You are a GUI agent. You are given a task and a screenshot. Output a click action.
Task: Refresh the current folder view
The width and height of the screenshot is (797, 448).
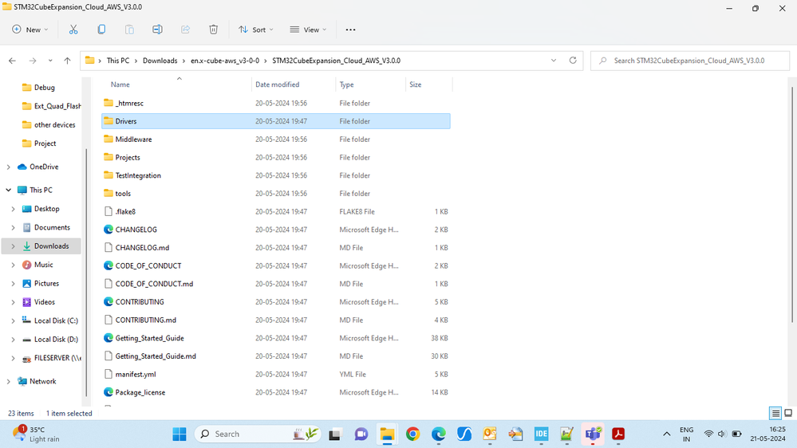[573, 60]
